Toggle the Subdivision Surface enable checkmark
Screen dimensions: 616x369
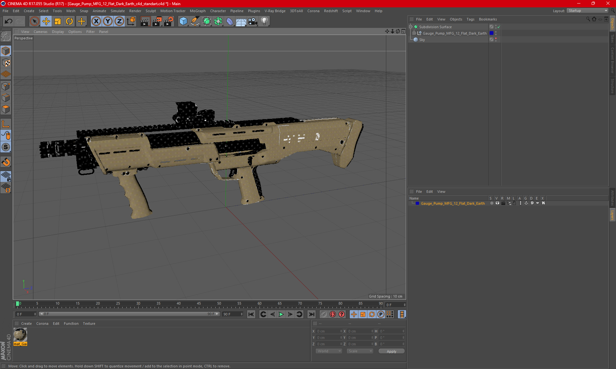[x=499, y=27]
